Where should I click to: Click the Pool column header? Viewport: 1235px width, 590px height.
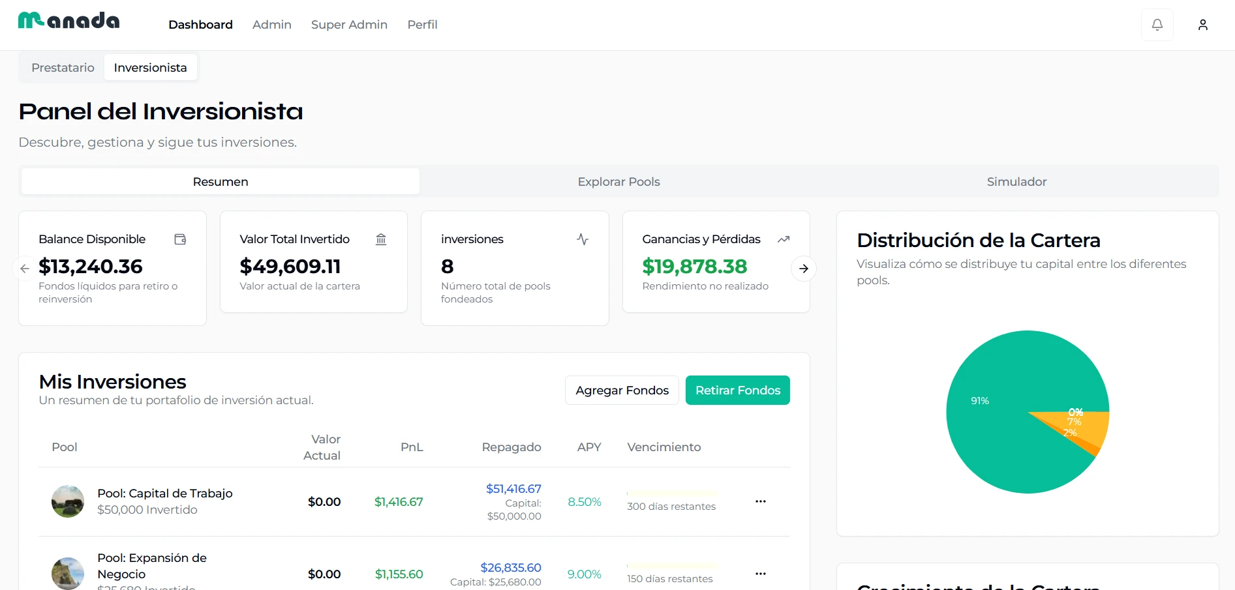click(x=65, y=447)
